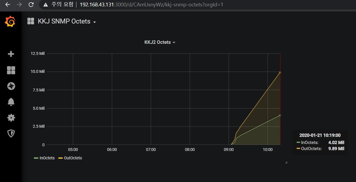Click the security warning triangle icon
Screen dimensions: 356x182
pyautogui.click(x=45, y=5)
